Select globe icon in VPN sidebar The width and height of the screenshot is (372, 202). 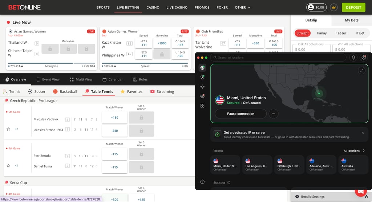[x=202, y=68]
